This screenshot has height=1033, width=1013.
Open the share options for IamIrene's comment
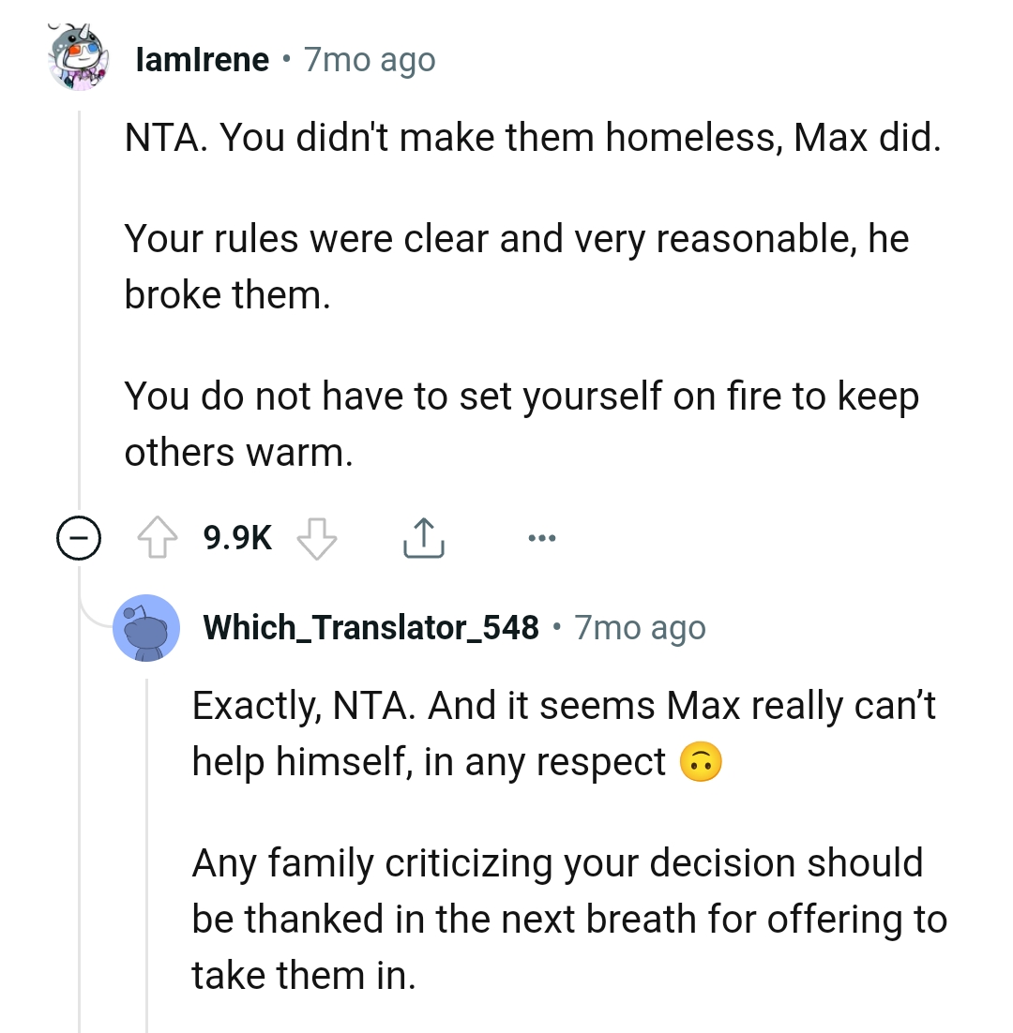(x=423, y=537)
